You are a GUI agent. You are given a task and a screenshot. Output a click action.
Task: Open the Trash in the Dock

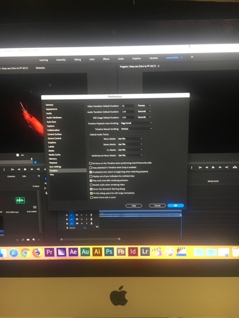click(x=236, y=252)
